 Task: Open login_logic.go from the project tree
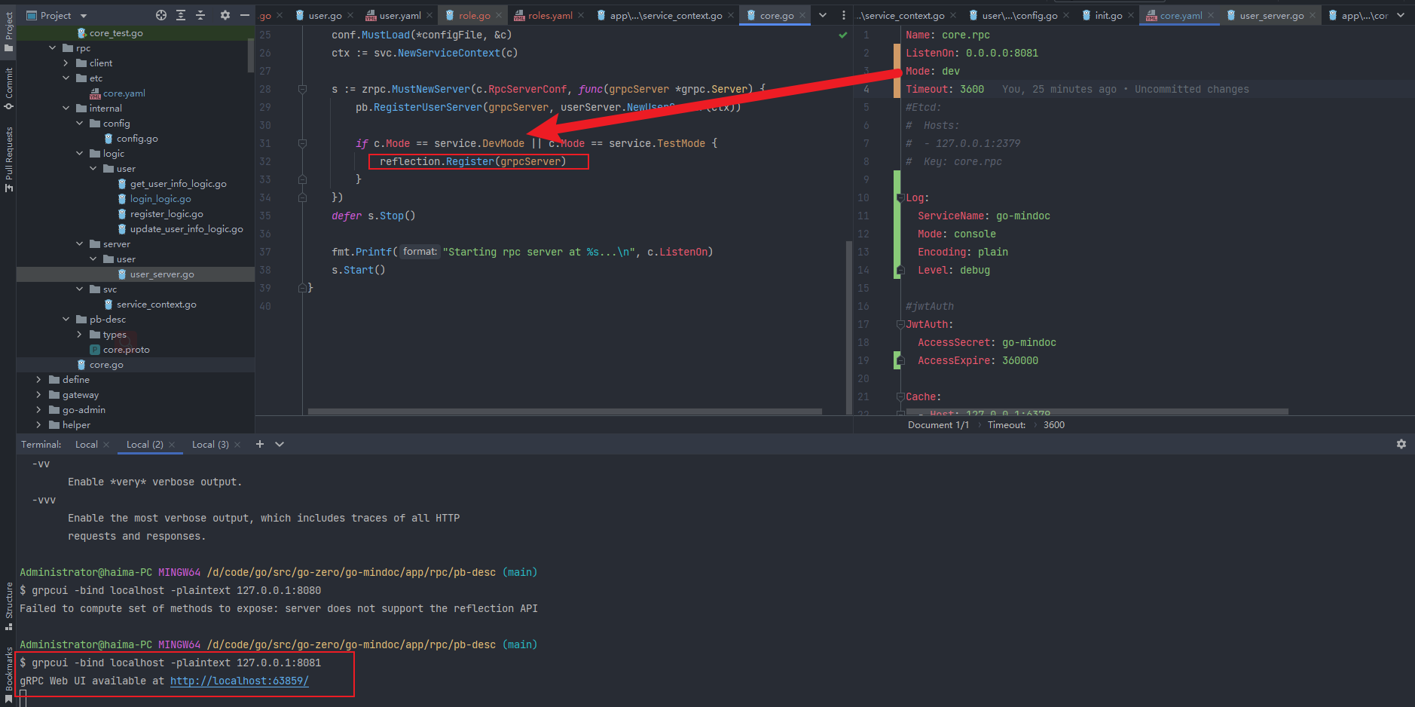tap(160, 199)
